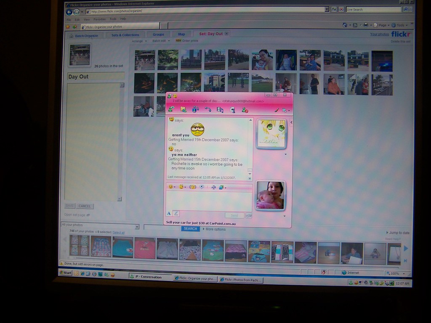Open the Tools menu in menu bar
Image resolution: width=431 pixels, height=323 pixels.
[x=113, y=19]
